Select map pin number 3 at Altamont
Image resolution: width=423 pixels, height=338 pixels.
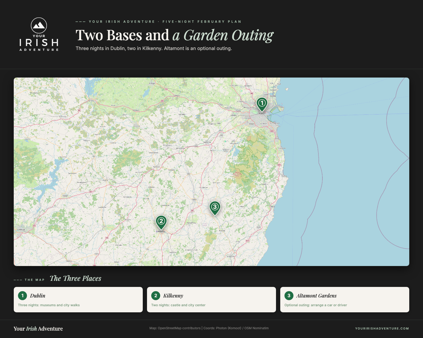215,208
